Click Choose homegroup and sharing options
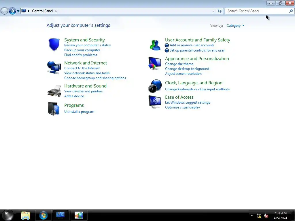This screenshot has height=221, width=295. [95, 78]
